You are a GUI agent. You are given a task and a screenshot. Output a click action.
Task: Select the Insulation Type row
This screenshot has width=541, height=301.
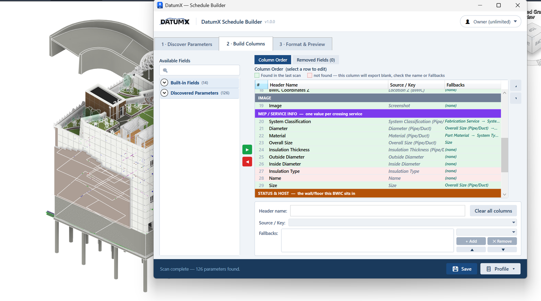(378, 171)
